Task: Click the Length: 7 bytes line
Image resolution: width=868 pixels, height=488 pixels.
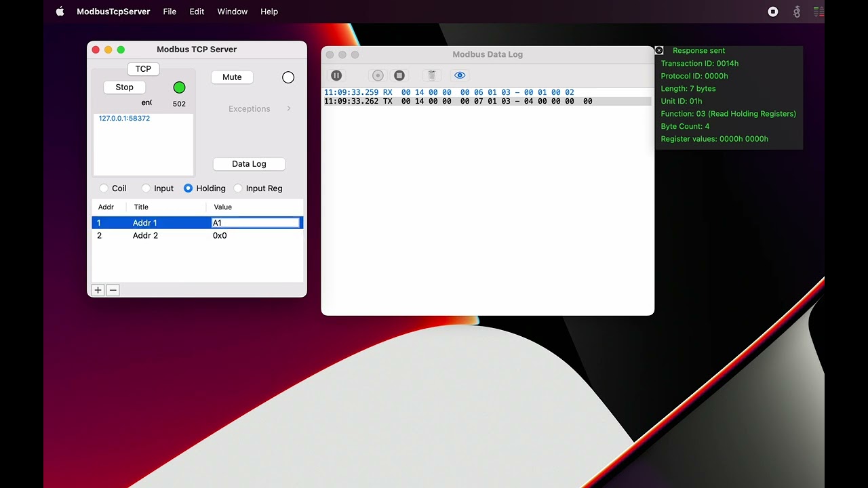Action: pos(688,89)
